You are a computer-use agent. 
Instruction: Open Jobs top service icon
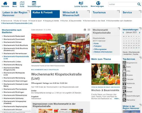tap(124, 71)
